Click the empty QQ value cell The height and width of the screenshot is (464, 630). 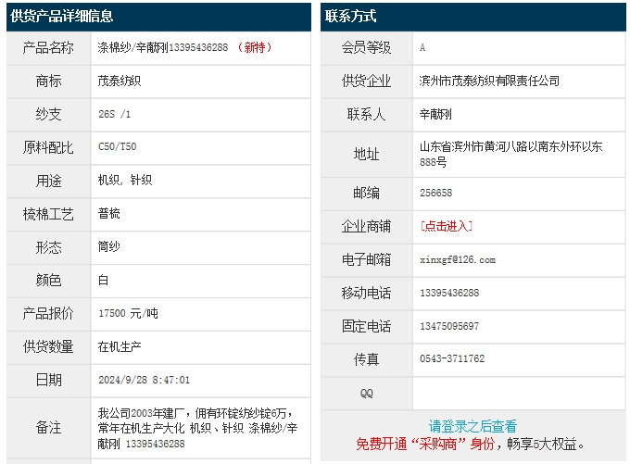(519, 394)
